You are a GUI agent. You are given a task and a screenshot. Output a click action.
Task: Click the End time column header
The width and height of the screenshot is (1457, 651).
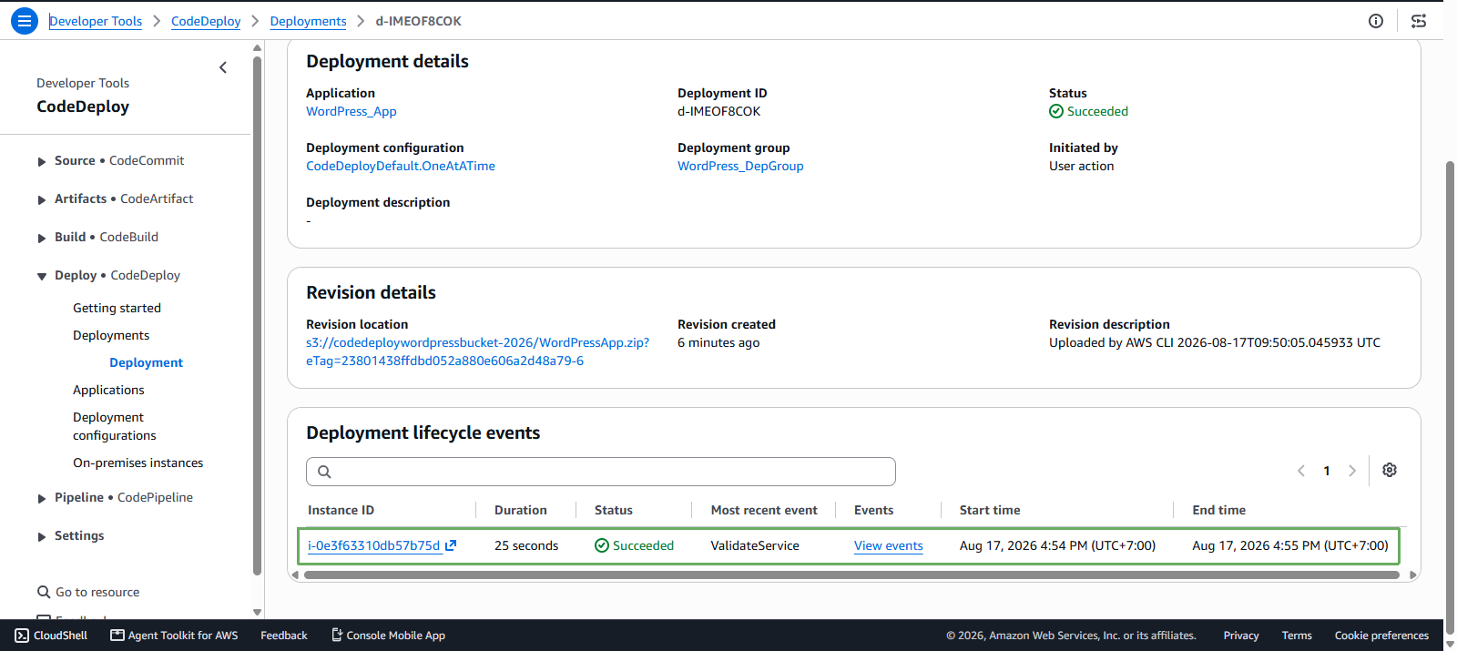1219,510
